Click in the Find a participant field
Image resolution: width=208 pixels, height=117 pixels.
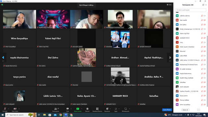click(x=191, y=10)
